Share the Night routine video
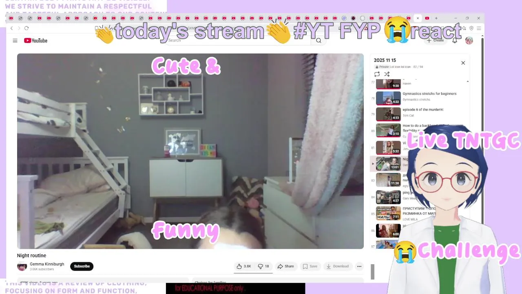 285,266
